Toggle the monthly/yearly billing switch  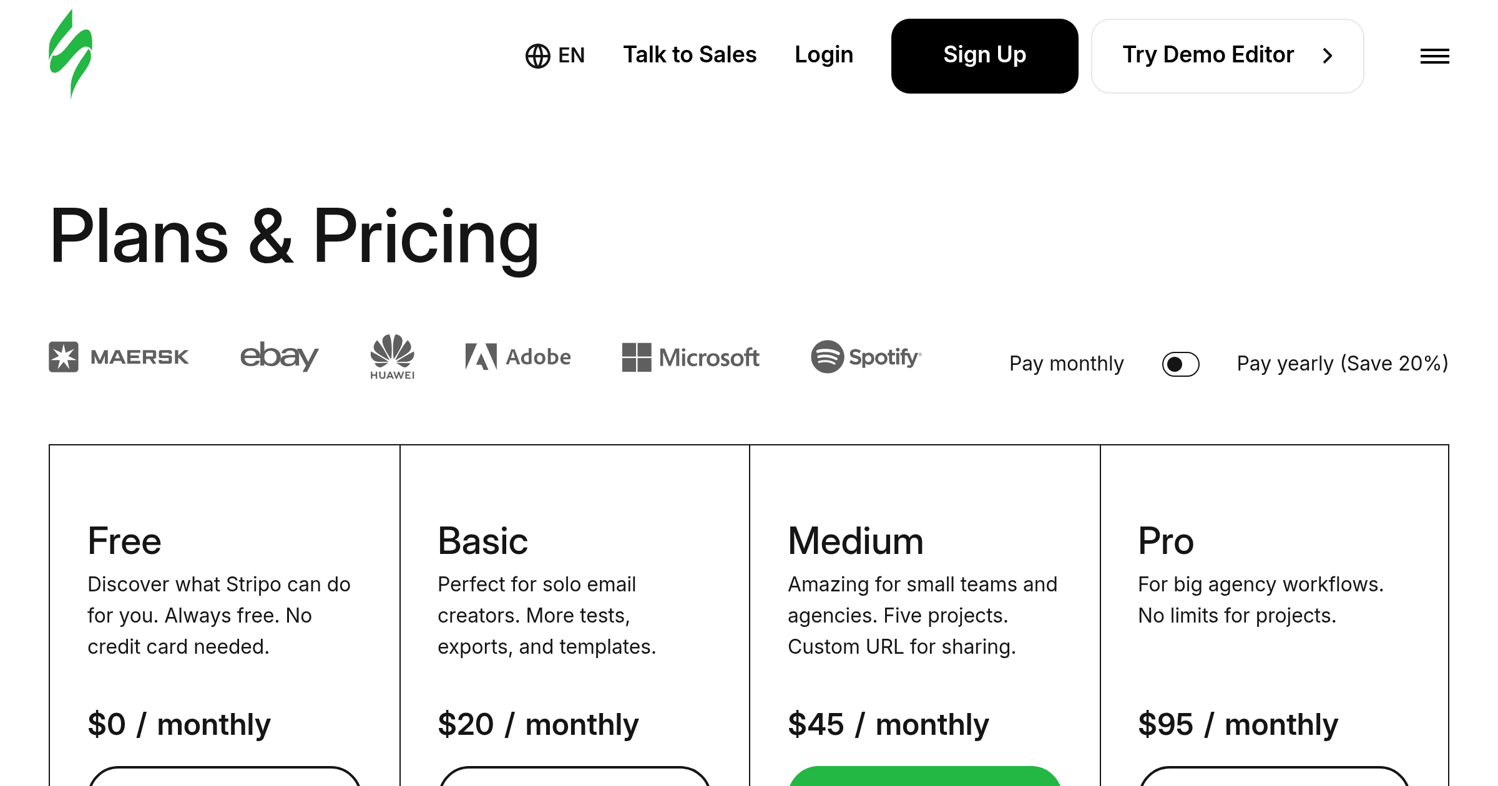[1180, 364]
